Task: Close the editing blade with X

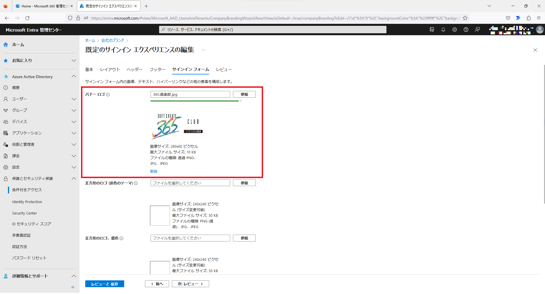Action: tap(535, 50)
